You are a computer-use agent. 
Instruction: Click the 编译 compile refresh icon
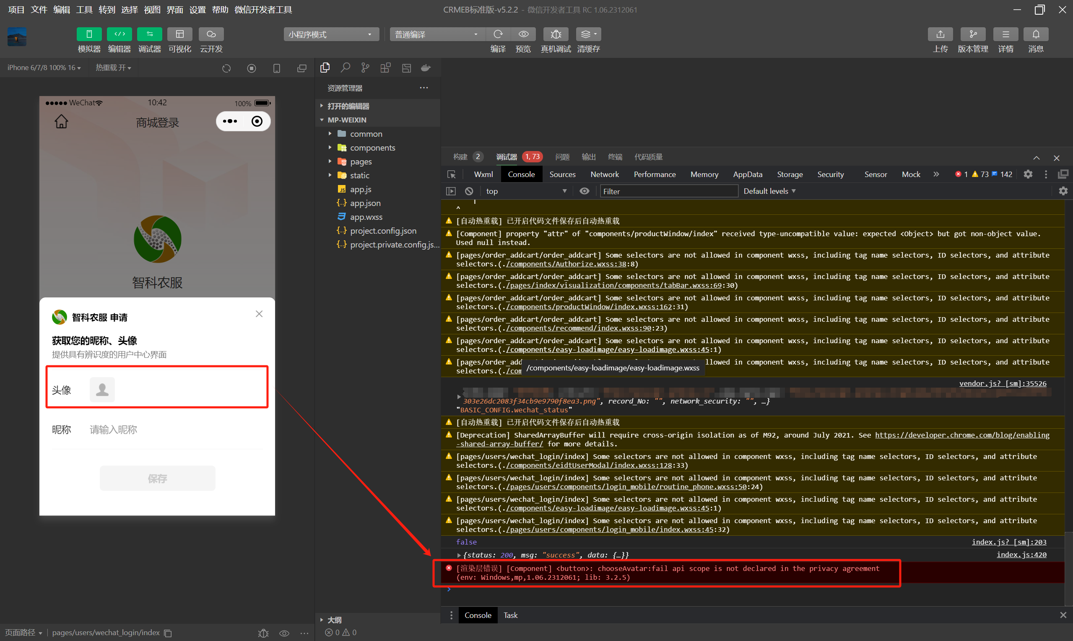[498, 34]
